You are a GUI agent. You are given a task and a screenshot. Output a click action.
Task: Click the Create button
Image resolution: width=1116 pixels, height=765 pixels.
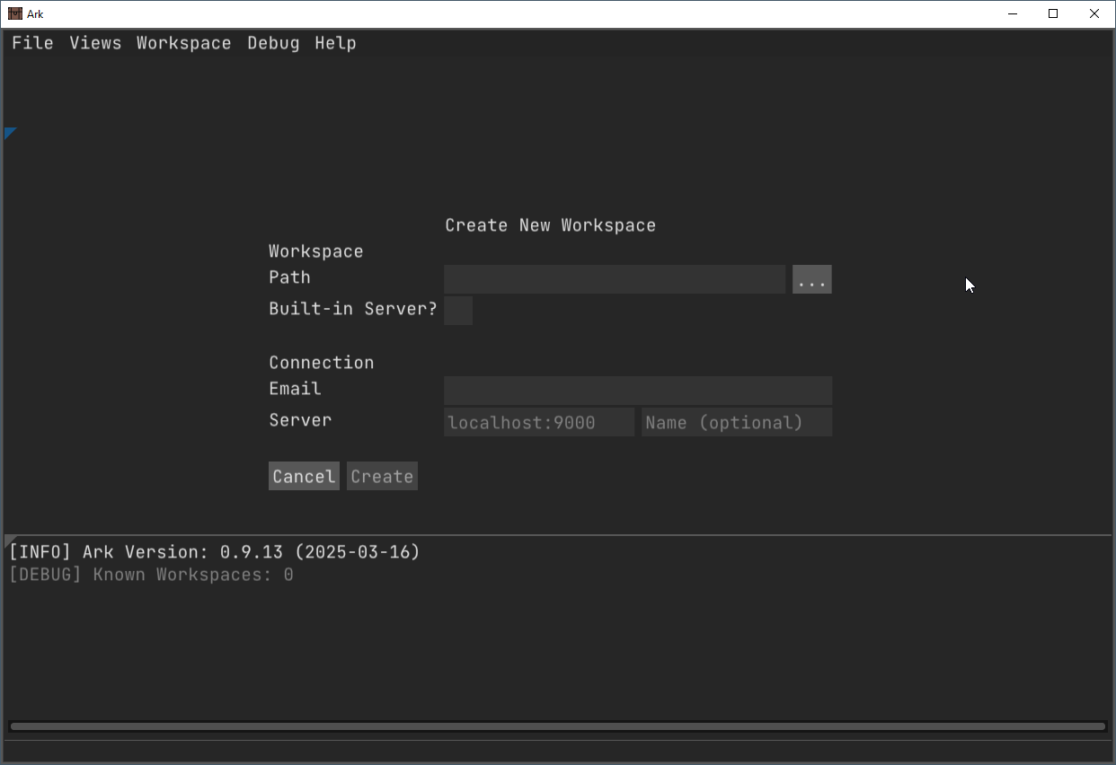click(x=382, y=476)
